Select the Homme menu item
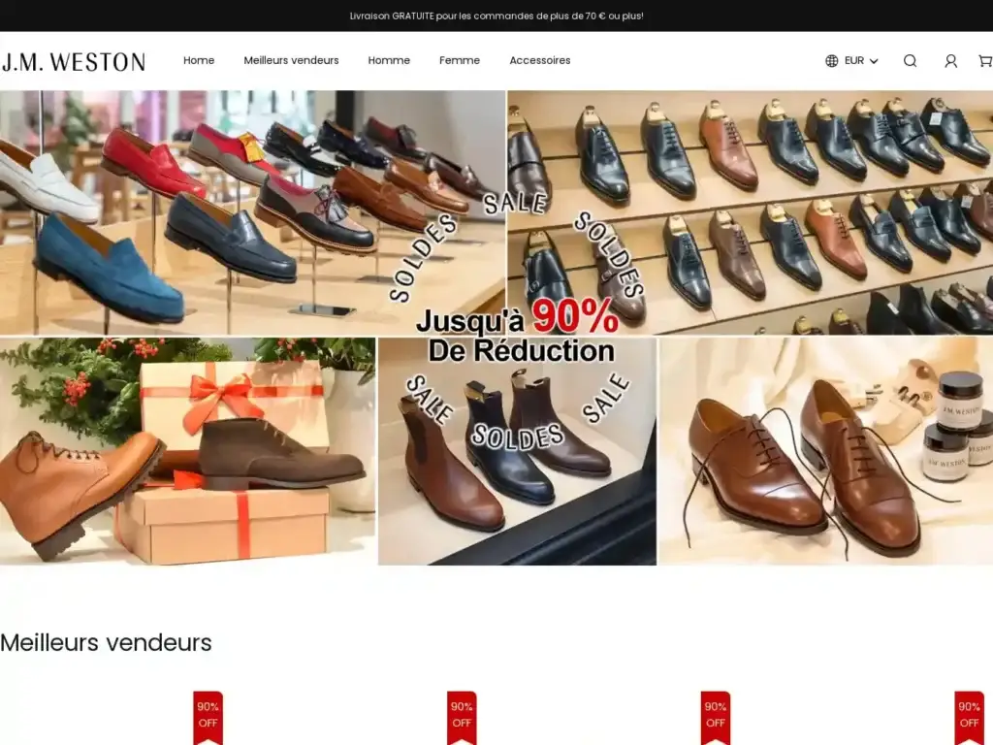The image size is (993, 745). (x=389, y=61)
